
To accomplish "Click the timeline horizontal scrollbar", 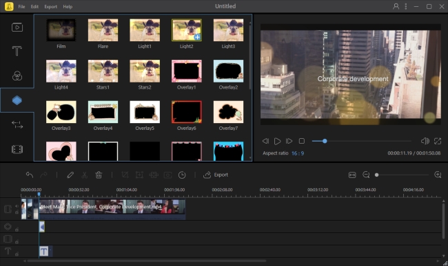I will 147,261.
